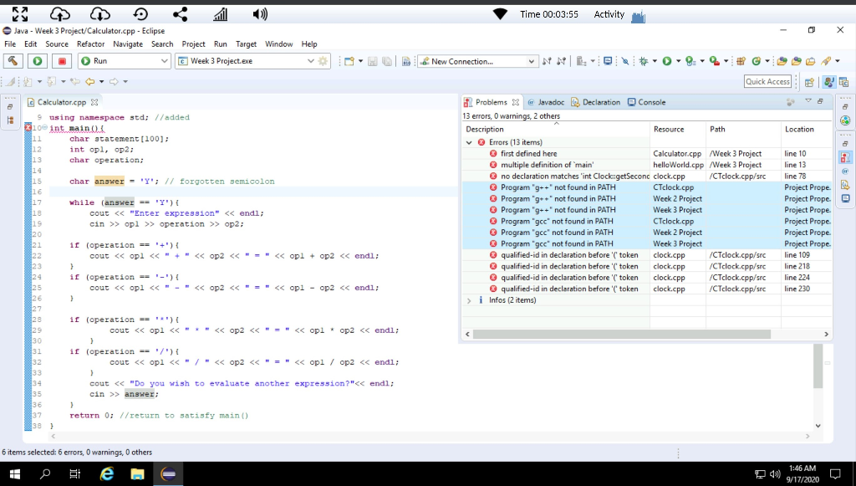Open Internet Explorer from taskbar
The image size is (856, 486).
[107, 474]
